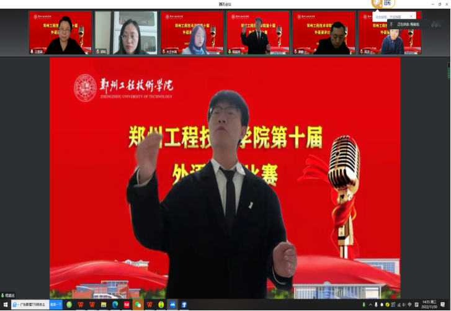Open the second WPS Office icon beside File Explorer
Screen dimensions: 451x311
pyautogui.click(x=92, y=305)
